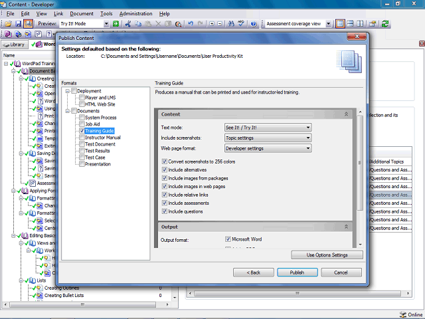
Task: Collapse the Content section chevron
Action: pyautogui.click(x=346, y=114)
